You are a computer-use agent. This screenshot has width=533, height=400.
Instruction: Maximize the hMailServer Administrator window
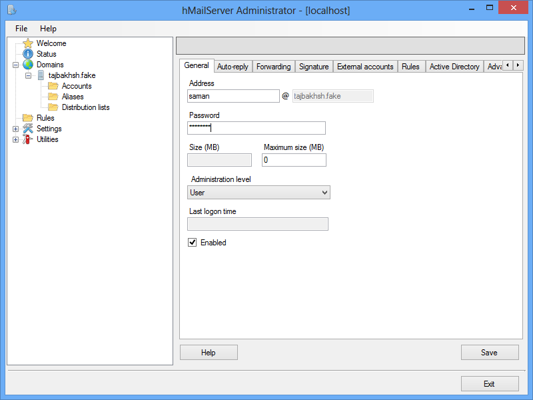coord(490,8)
